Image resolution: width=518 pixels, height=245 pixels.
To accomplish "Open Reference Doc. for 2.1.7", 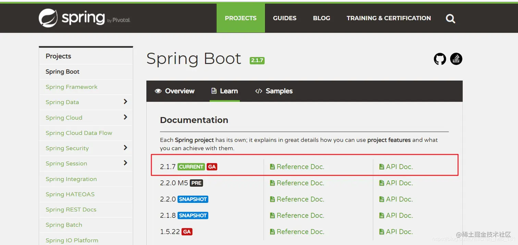I will (x=297, y=167).
